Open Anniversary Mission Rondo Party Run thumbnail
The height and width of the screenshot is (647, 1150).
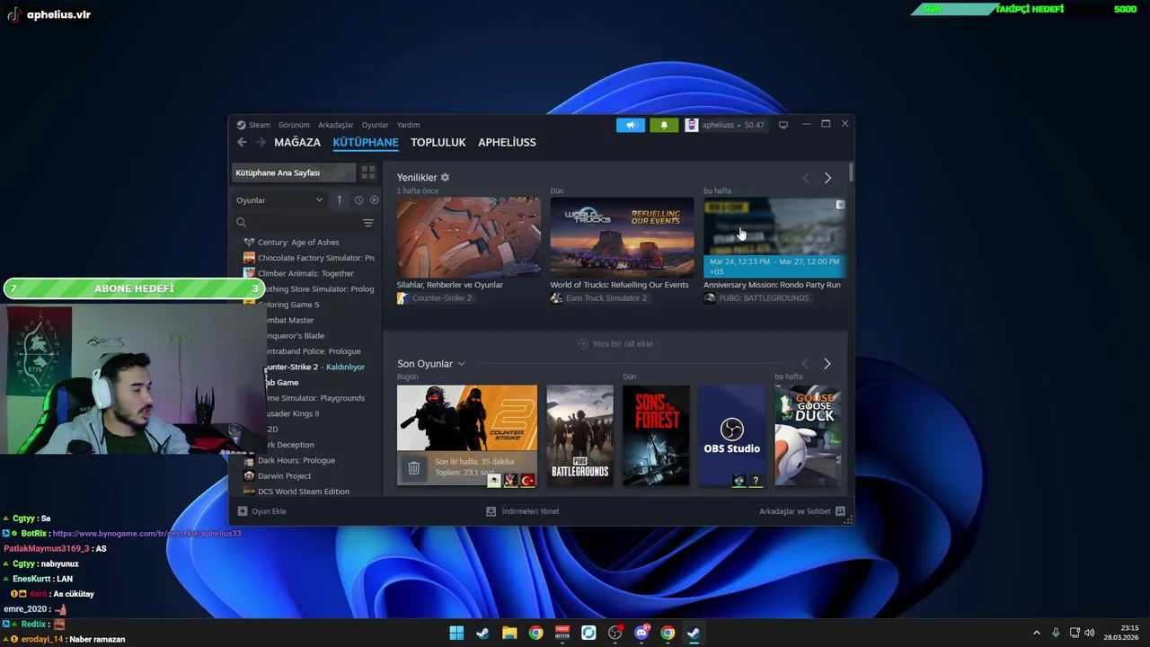click(774, 237)
